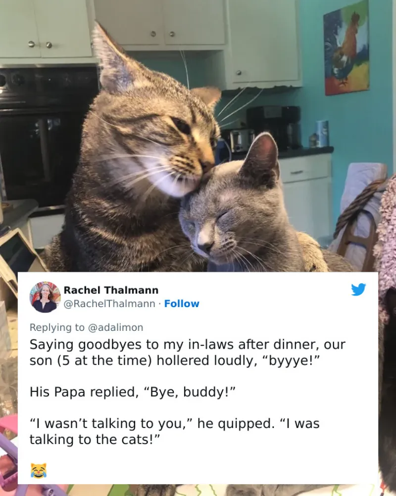
Task: Click the tweet line starting "Saying goodbyes"
Action: pos(188,345)
